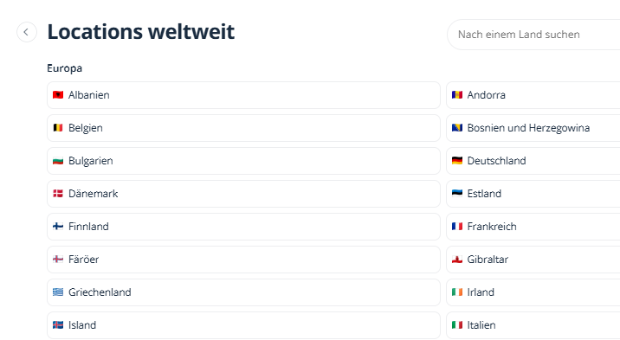The image size is (620, 340).
Task: Pick Italien as the location
Action: click(x=533, y=325)
